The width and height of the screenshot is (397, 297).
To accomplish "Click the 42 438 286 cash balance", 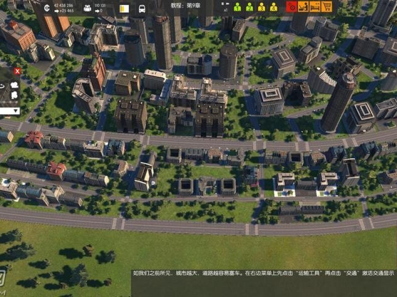I will [64, 5].
